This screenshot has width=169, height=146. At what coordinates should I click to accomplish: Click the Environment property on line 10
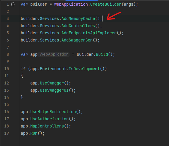point(53,69)
